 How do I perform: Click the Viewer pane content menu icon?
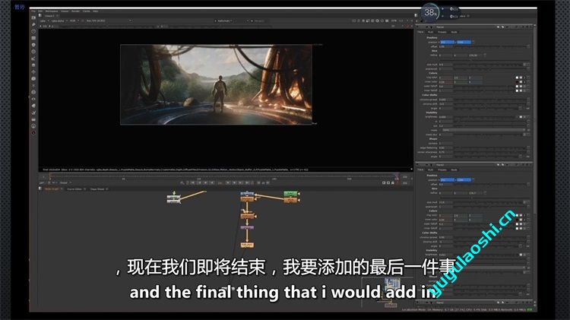pos(40,16)
